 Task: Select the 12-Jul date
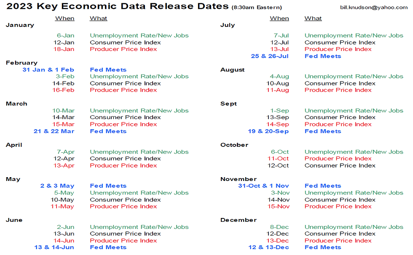(279, 42)
